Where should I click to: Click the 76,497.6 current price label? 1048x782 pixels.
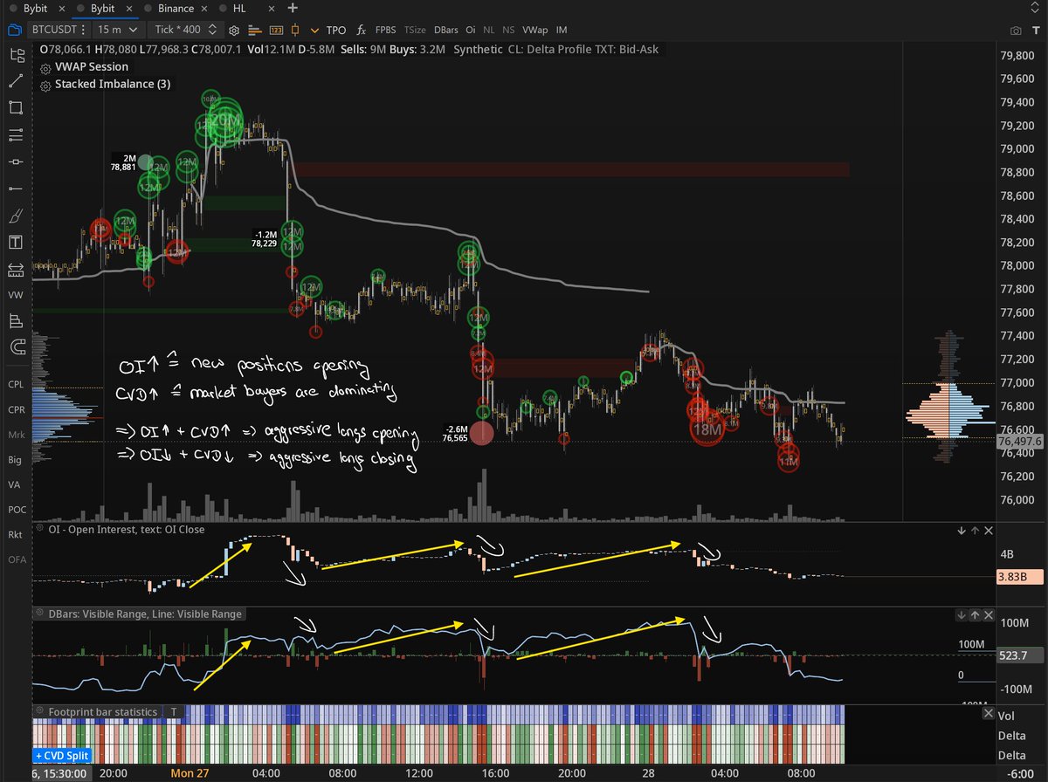pos(1019,442)
